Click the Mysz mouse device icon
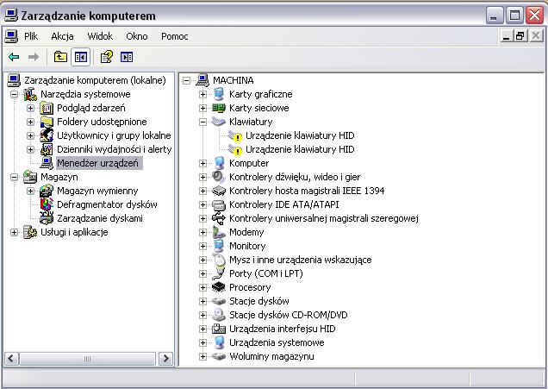The image size is (548, 389). point(219,260)
